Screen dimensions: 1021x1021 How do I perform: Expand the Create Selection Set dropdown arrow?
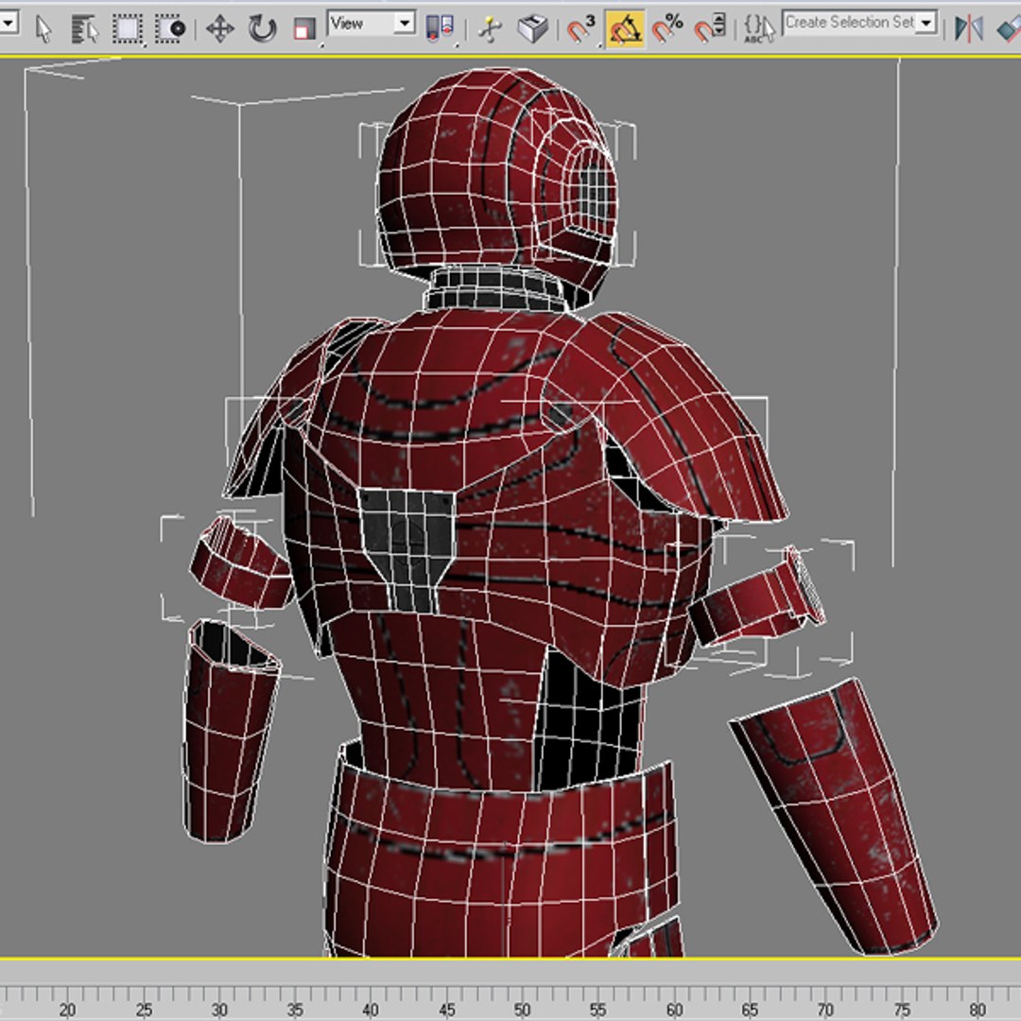tap(926, 23)
